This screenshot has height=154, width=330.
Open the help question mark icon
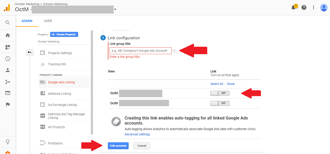(x=304, y=7)
